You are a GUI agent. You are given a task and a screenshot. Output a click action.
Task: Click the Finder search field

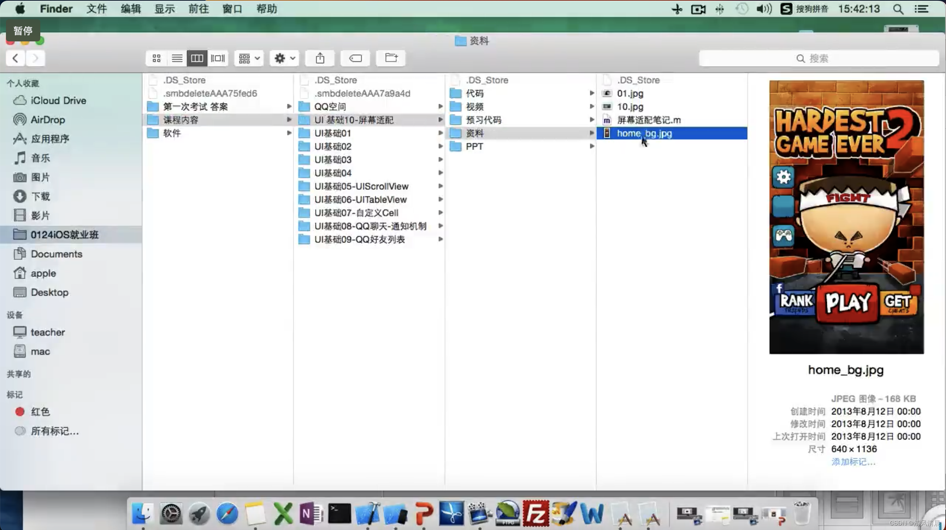pos(819,58)
